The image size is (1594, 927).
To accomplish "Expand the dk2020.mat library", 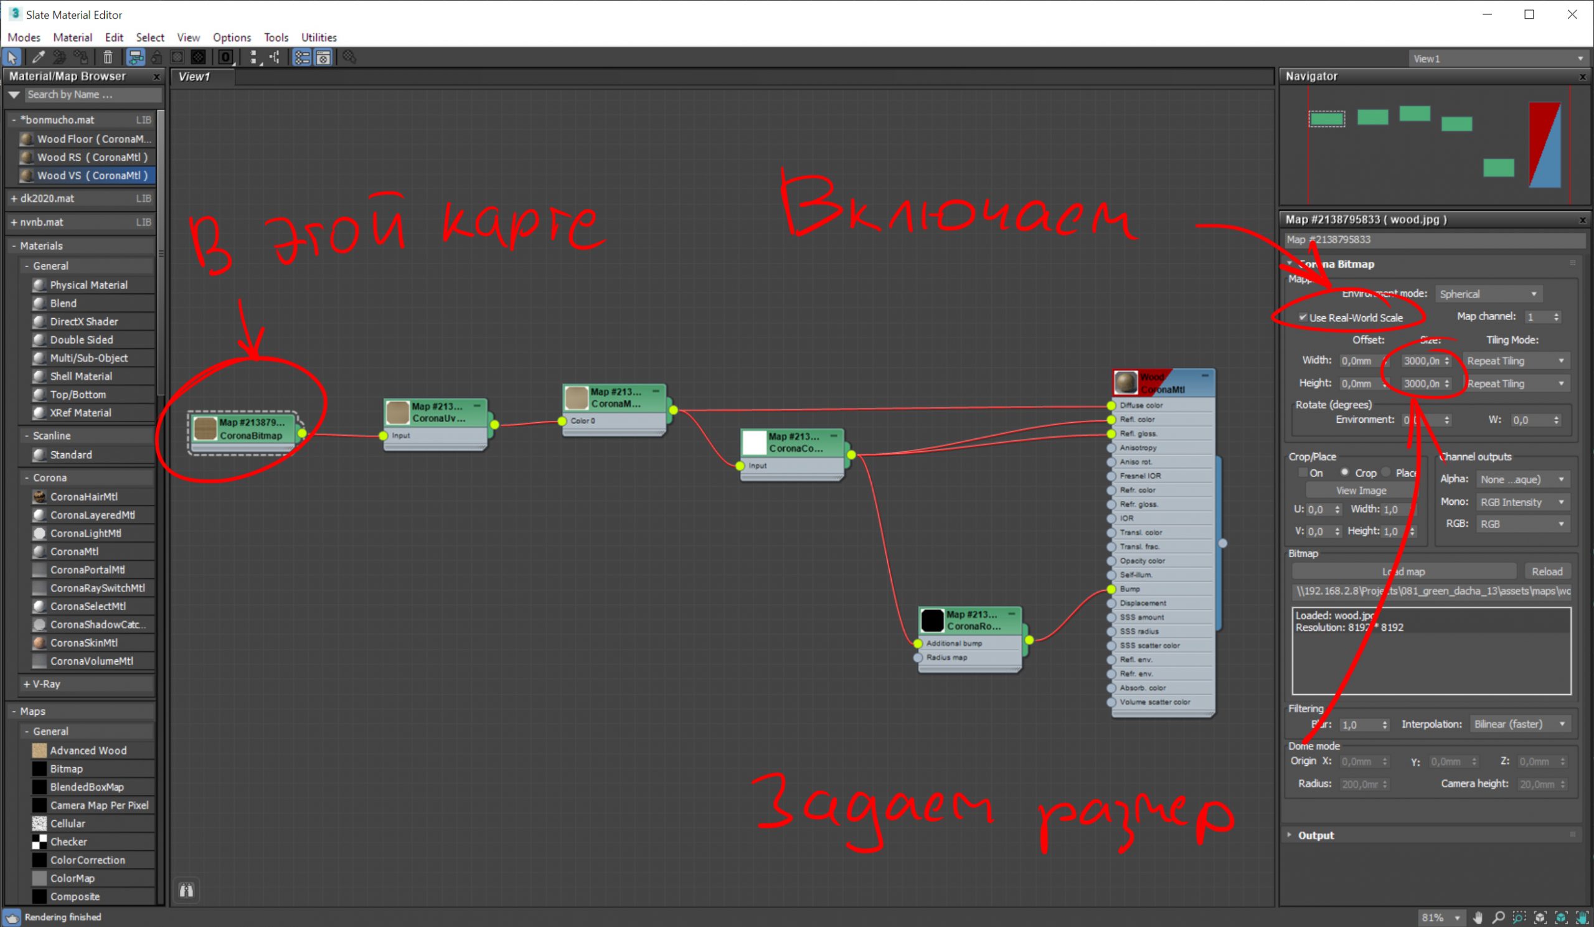I will pyautogui.click(x=14, y=199).
